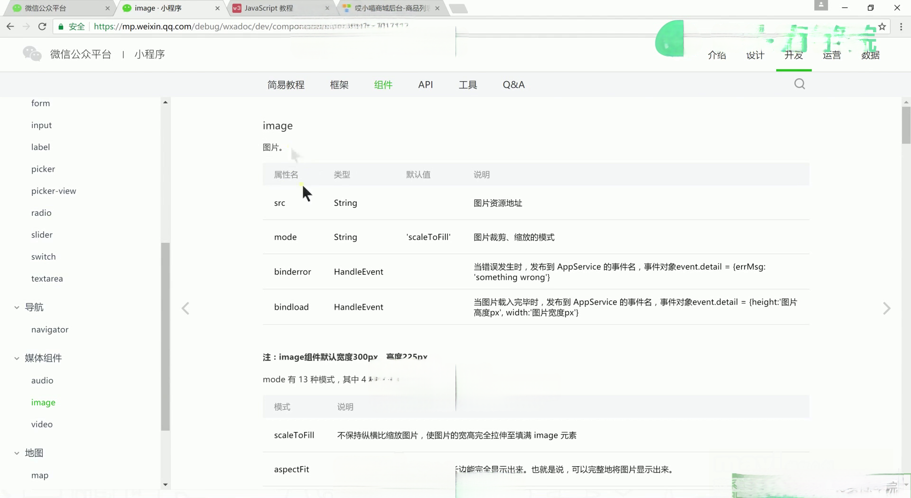Open form in sidebar
Viewport: 911px width, 498px height.
pos(40,103)
